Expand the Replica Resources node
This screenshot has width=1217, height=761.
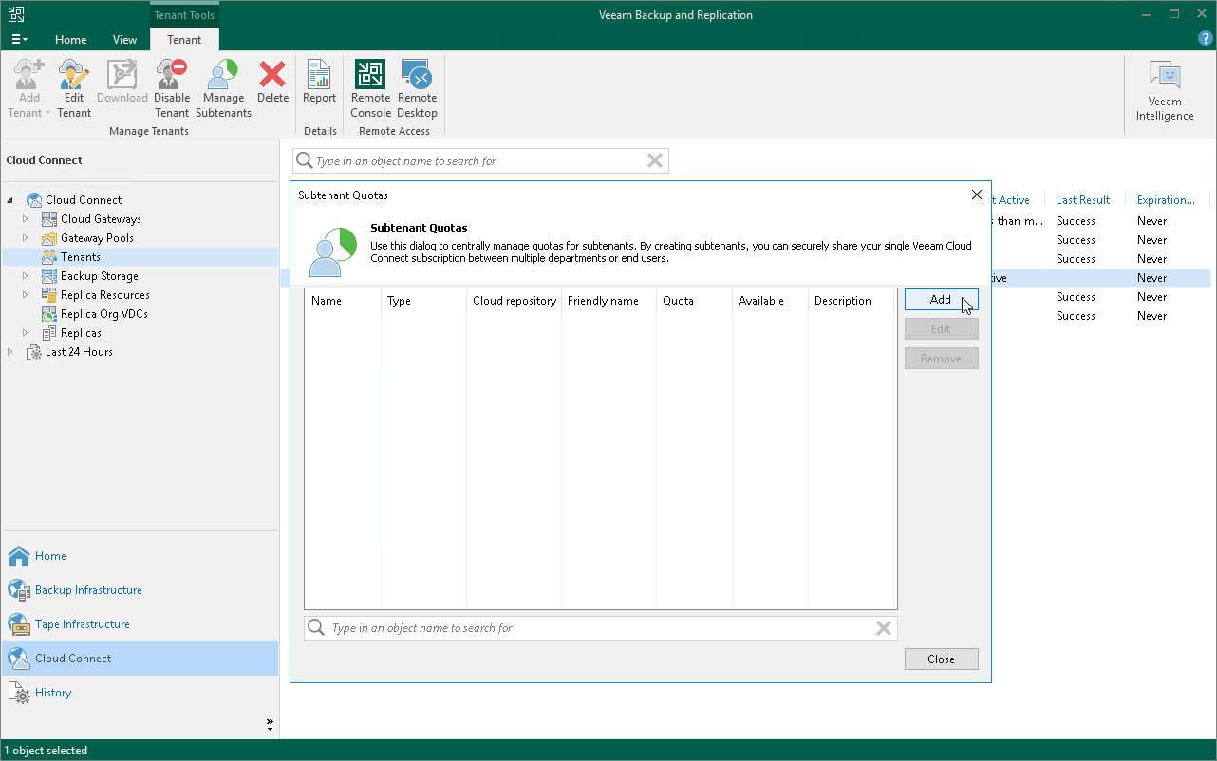pos(26,295)
